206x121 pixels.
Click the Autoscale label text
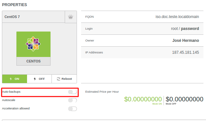point(9,100)
